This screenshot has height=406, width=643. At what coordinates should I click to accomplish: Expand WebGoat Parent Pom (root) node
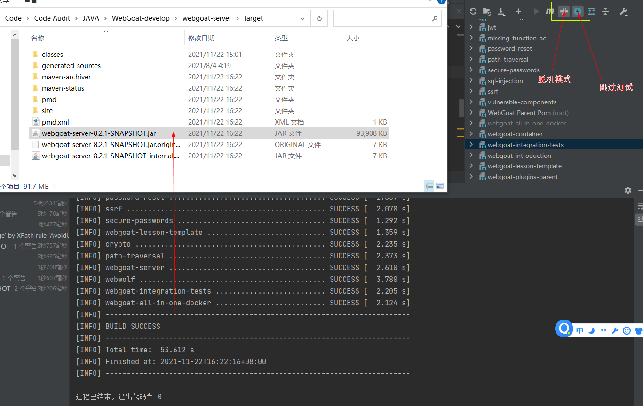(x=471, y=113)
